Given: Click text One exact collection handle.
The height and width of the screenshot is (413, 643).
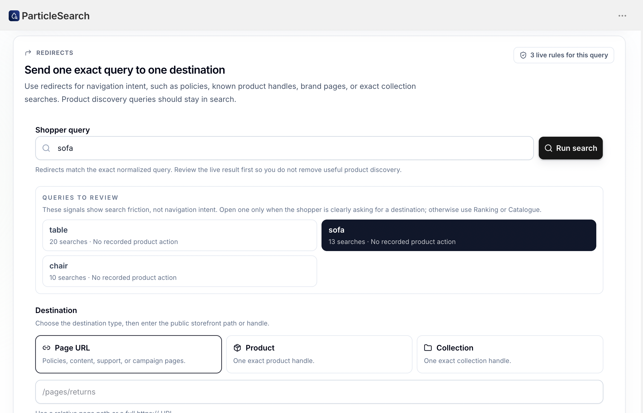Looking at the screenshot, I should coord(468,361).
